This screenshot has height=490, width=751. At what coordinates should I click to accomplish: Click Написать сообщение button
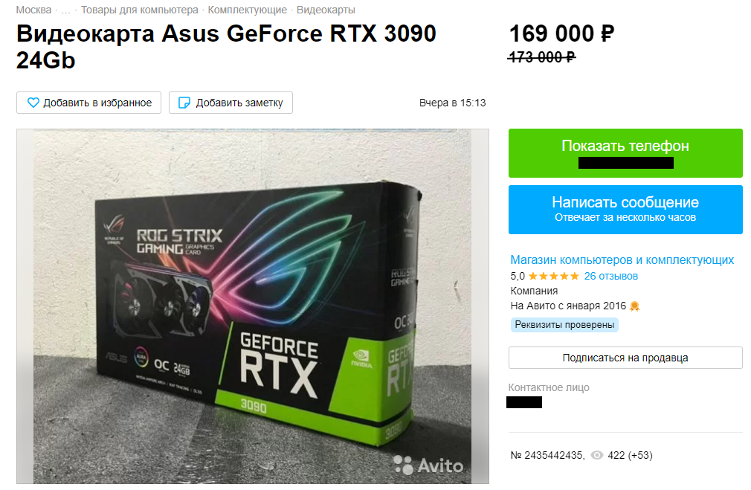tap(625, 210)
